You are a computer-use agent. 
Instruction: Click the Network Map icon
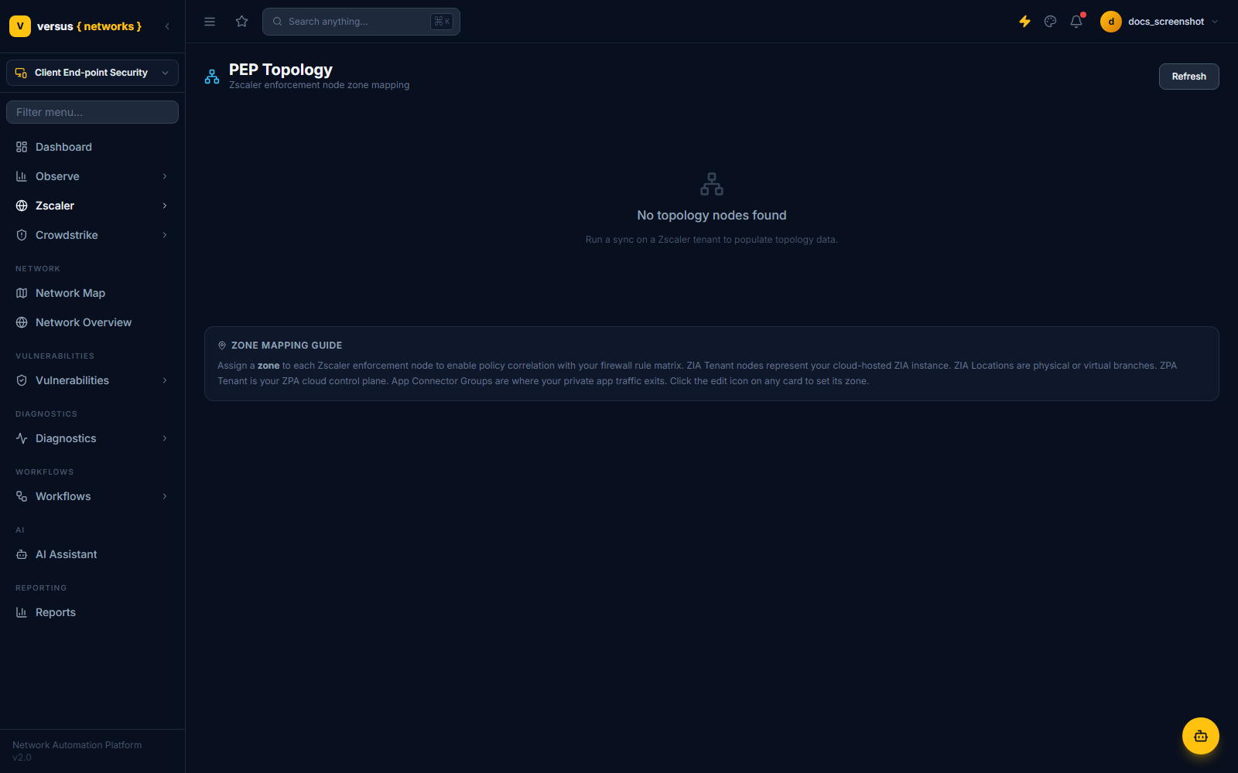(22, 293)
